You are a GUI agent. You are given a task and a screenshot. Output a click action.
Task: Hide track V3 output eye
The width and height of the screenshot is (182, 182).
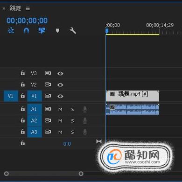(60, 73)
